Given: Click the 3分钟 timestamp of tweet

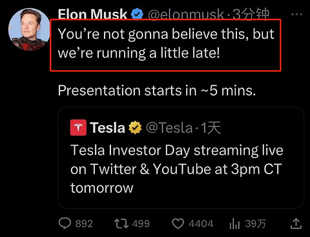Looking at the screenshot, I should pos(251,14).
